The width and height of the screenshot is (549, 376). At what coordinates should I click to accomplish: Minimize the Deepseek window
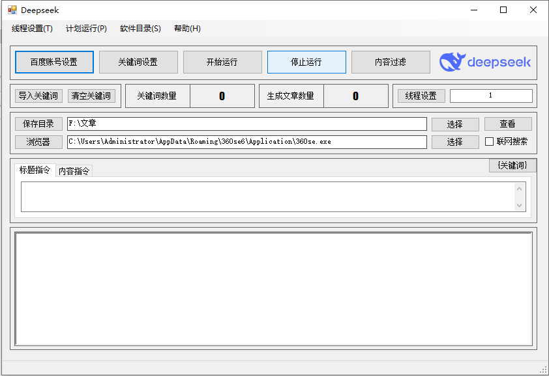(474, 10)
